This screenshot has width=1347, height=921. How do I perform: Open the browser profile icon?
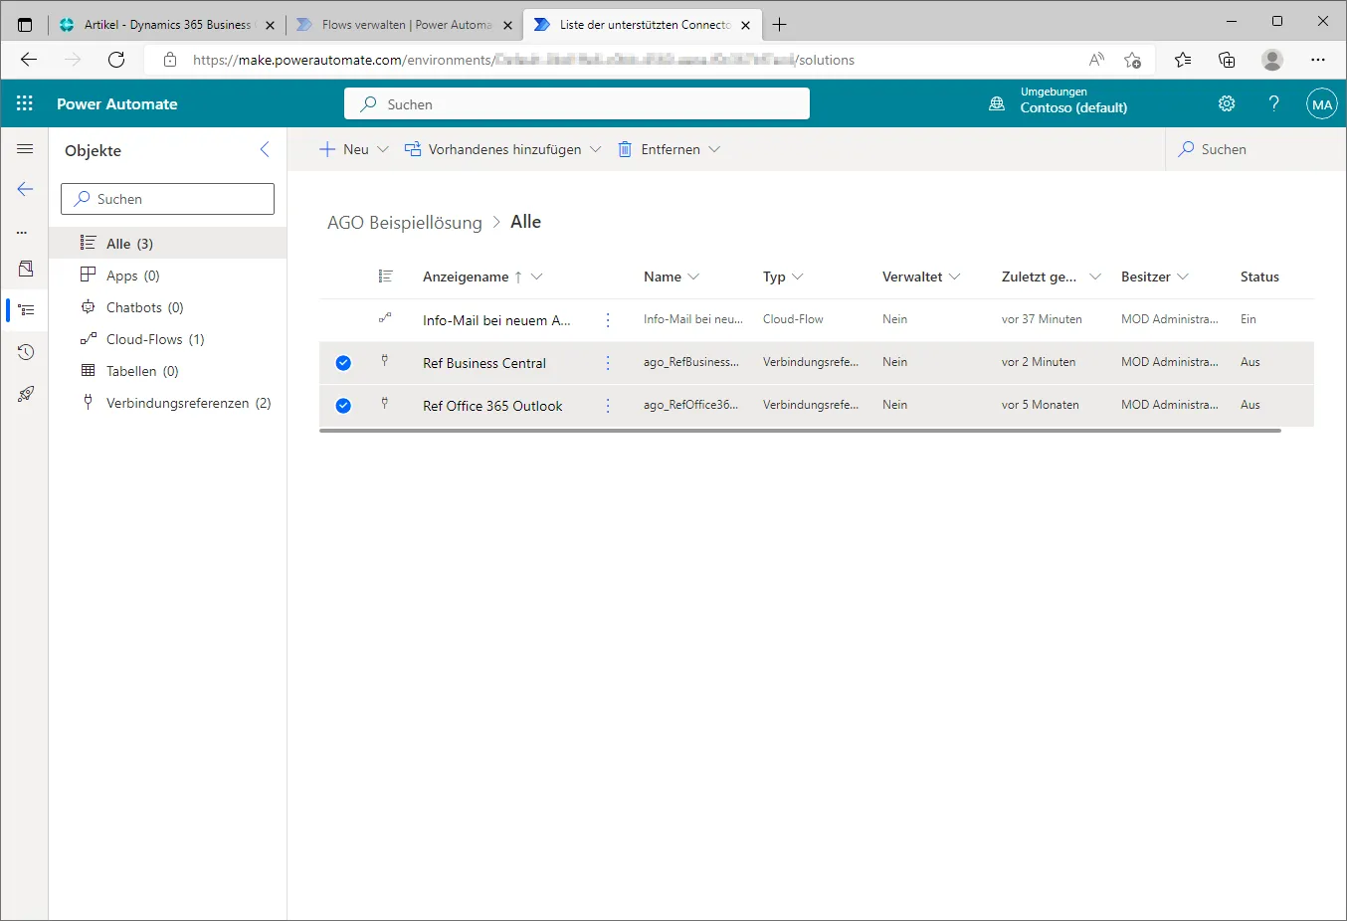pos(1272,60)
